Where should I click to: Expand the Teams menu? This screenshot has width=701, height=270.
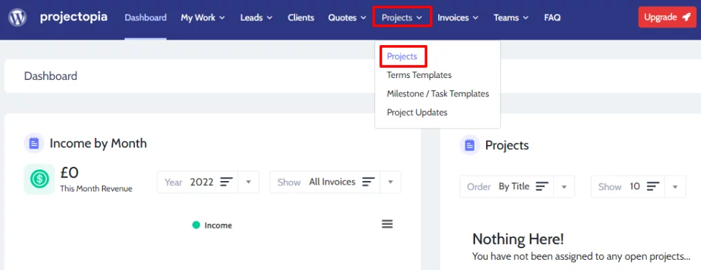click(511, 18)
